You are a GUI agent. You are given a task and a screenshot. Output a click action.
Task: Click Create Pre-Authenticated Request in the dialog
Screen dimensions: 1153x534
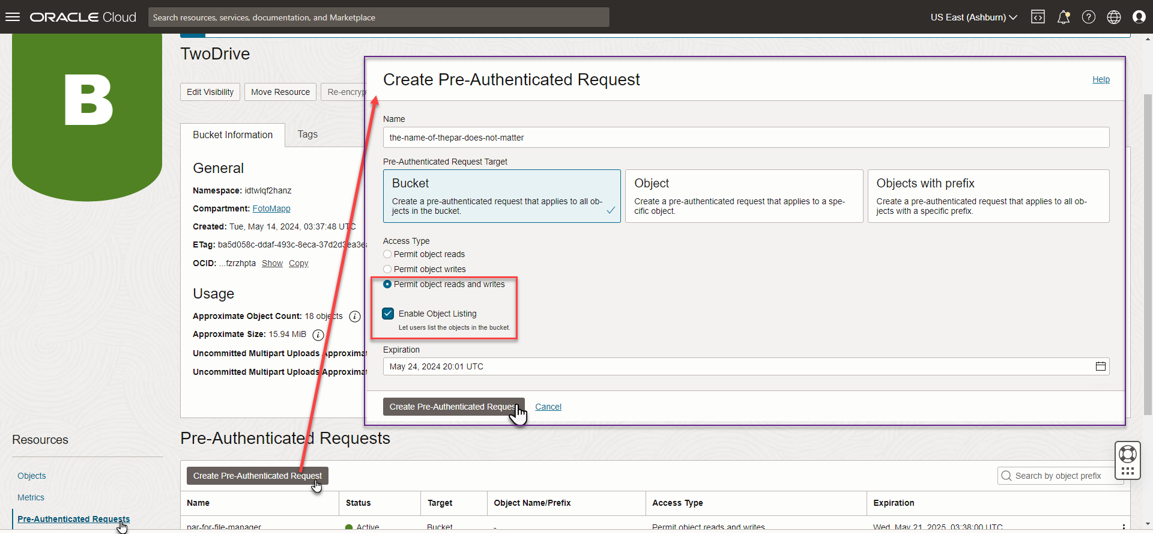coord(454,407)
